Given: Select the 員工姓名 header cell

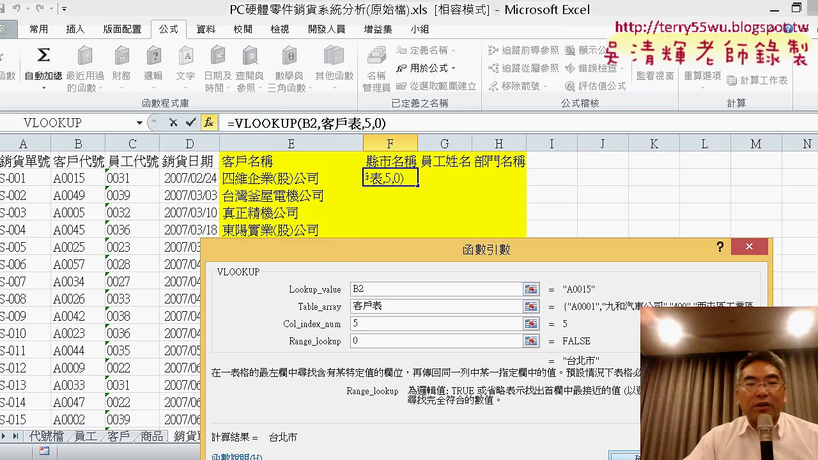Looking at the screenshot, I should pyautogui.click(x=445, y=162).
